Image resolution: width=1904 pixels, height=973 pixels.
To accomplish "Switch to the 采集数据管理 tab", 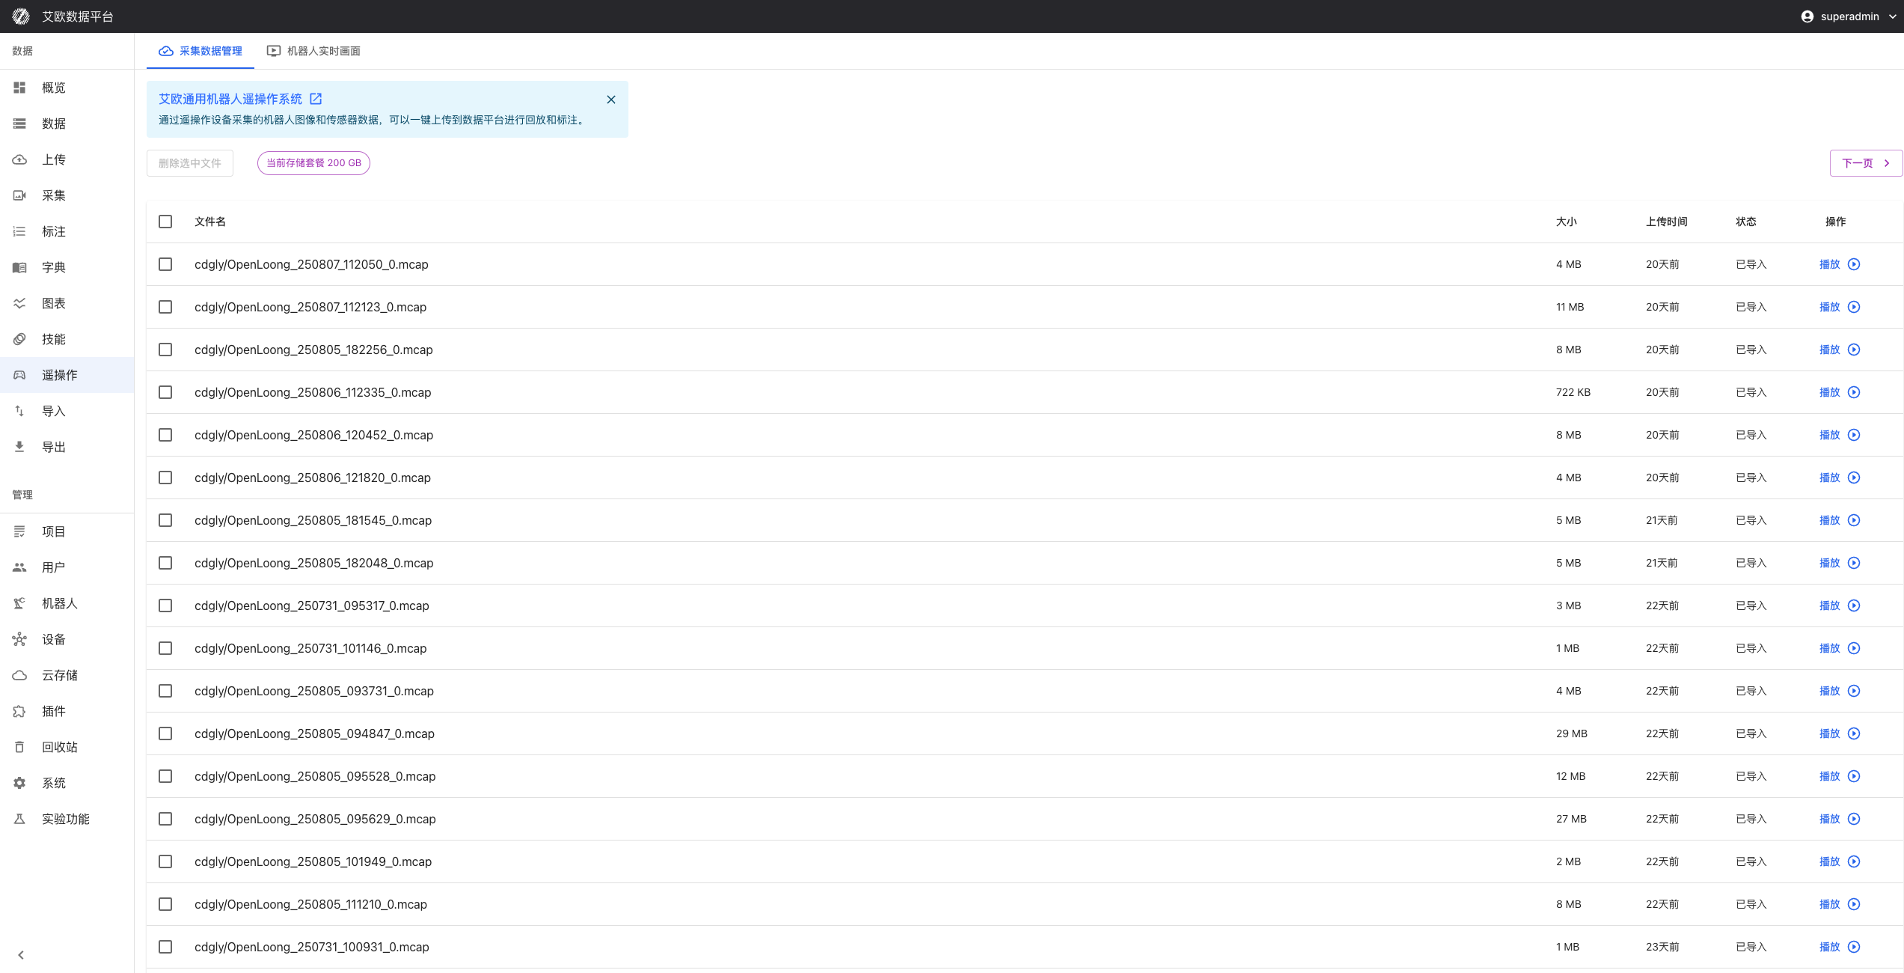I will point(200,51).
